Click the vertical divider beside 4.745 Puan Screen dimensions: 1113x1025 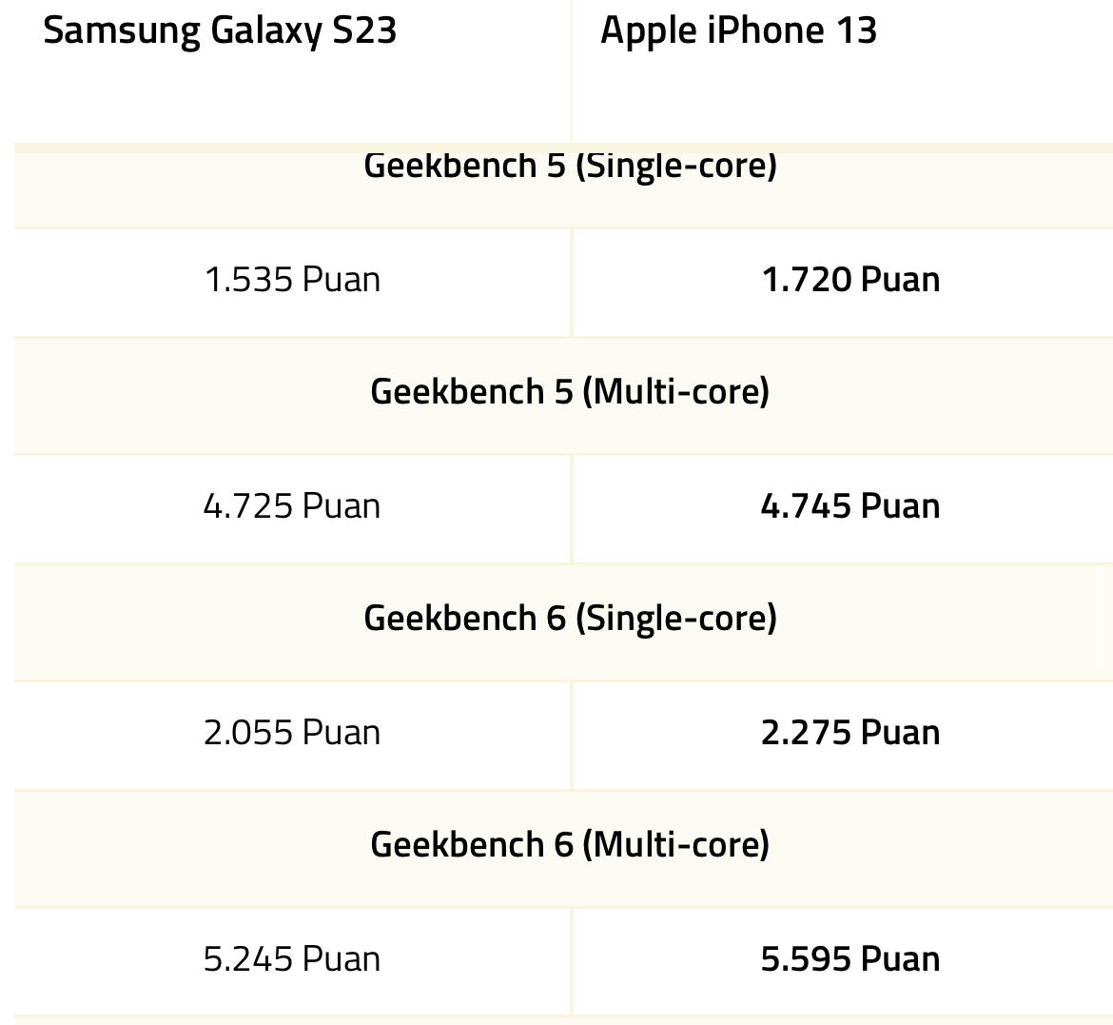(572, 508)
